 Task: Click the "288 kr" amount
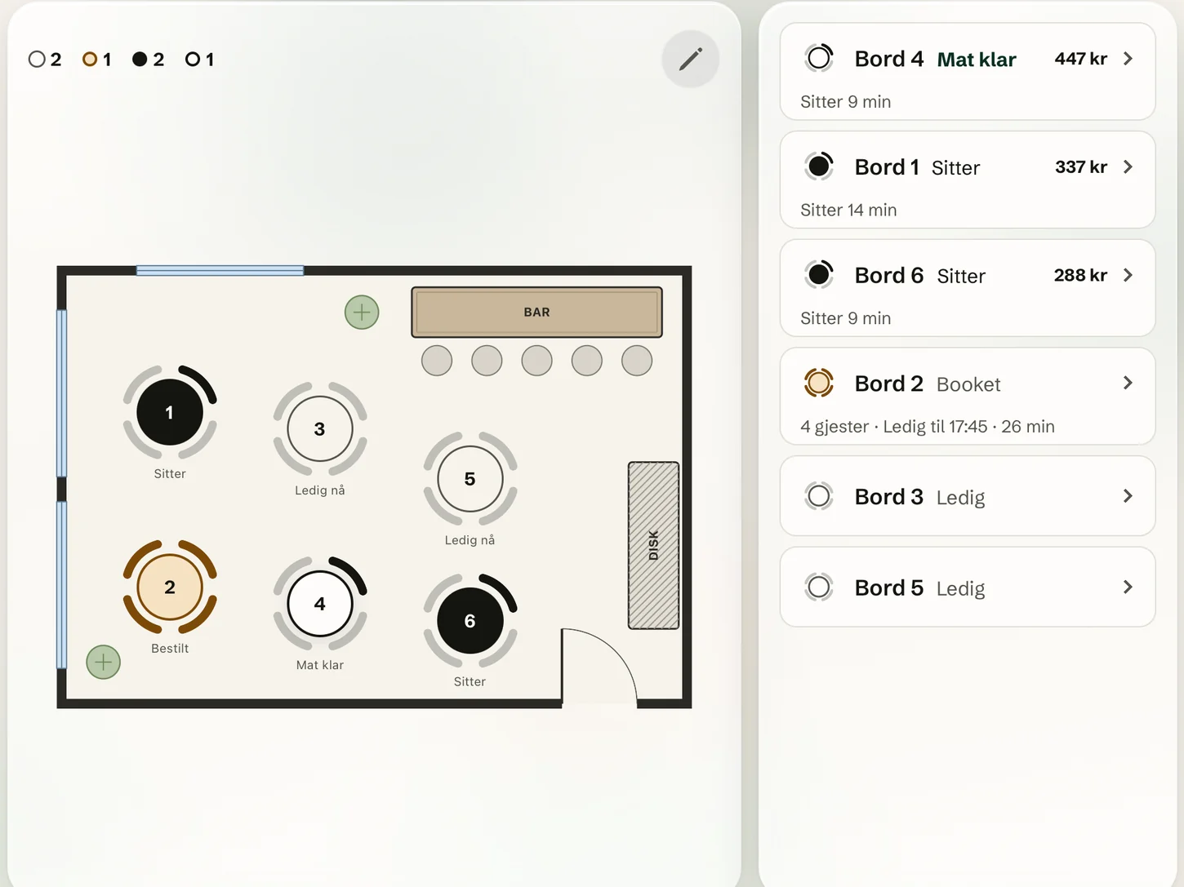click(1080, 275)
